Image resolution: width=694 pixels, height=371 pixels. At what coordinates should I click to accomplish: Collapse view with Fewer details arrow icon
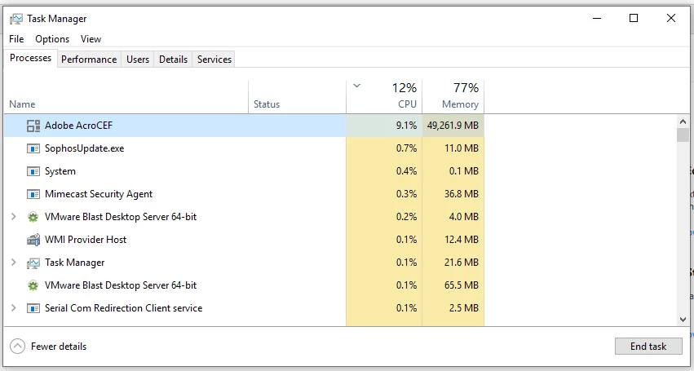[x=17, y=347]
